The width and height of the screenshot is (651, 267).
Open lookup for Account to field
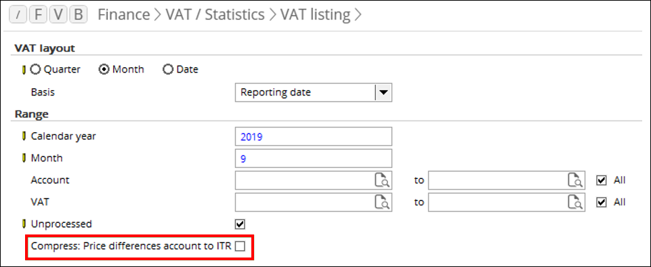tap(575, 180)
